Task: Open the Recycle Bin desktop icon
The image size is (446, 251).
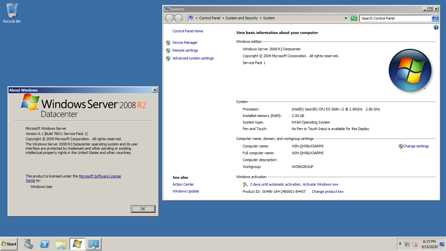Action: coord(12,13)
